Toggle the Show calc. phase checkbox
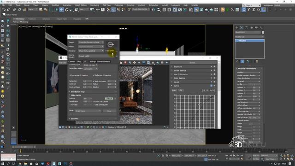Viewport: 295px width, 166px height. point(94,101)
